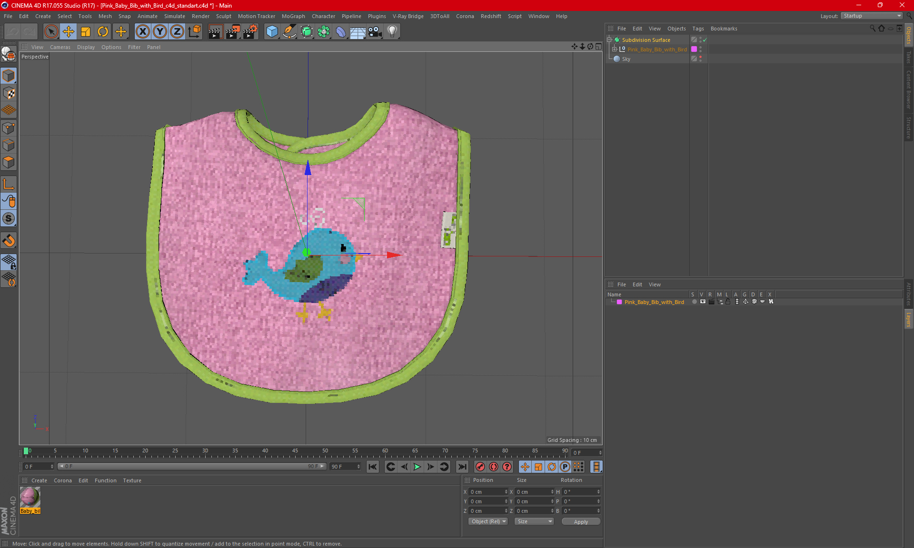
Task: Pick the Scale tool in the top toolbar
Action: click(x=86, y=32)
